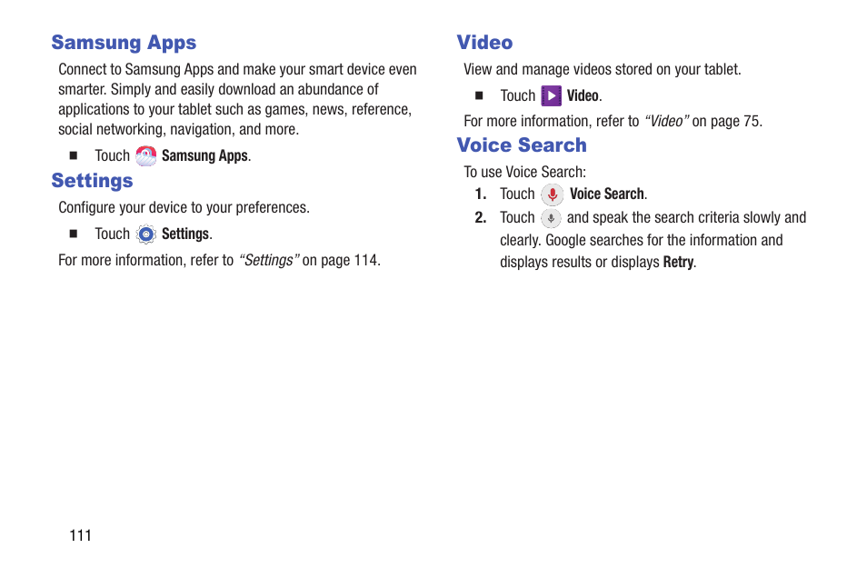The width and height of the screenshot is (867, 578).
Task: Click 'View and manage videos stored on your tablet.'
Action: coord(603,69)
